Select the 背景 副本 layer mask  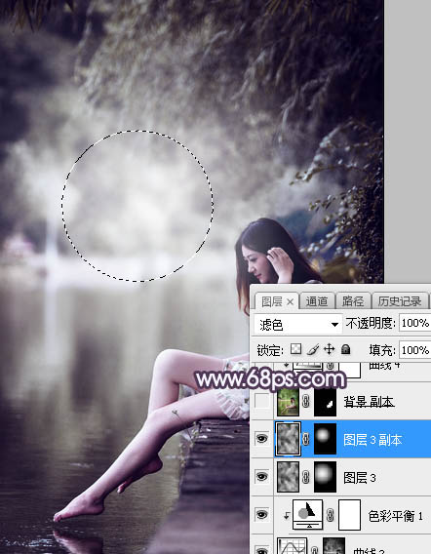click(x=325, y=402)
